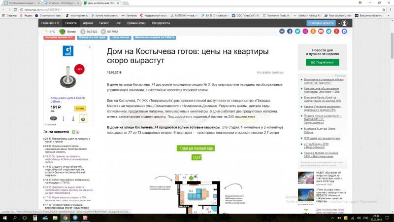Open the Идеальные подарки на 8 Марта tag
This screenshot has height=222, width=394.
(155, 37)
